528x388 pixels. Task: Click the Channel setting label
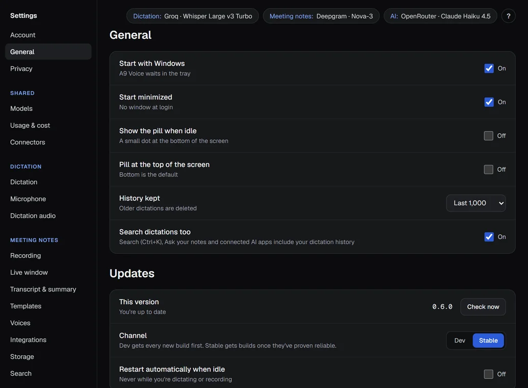133,335
